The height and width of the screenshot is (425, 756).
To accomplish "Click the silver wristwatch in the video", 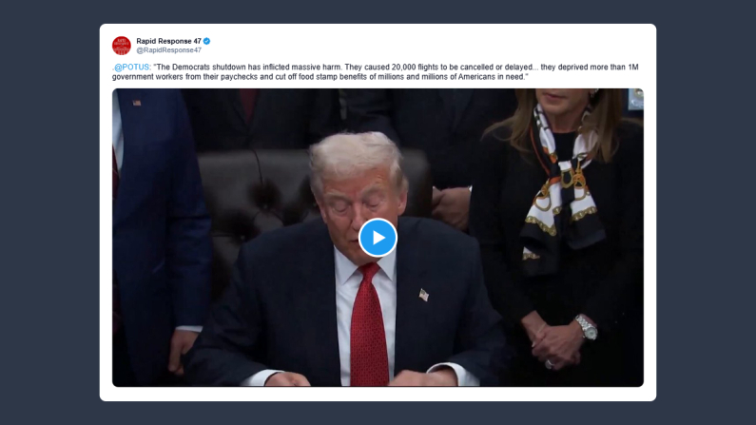I will pos(587,328).
